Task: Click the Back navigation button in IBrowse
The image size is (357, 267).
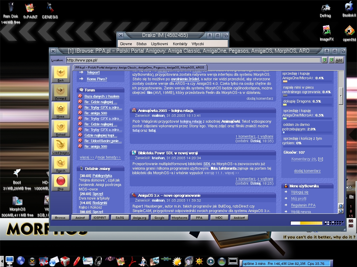Action: click(61, 74)
